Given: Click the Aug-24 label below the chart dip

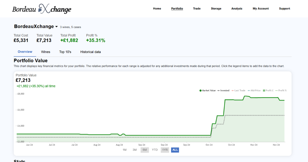Looking at the screenshot, I should 119,145.
